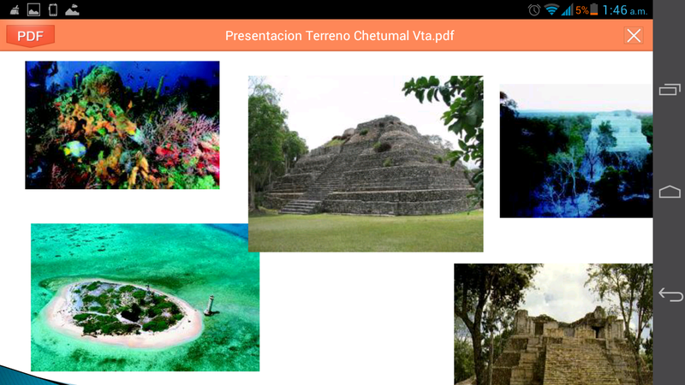This screenshot has width=685, height=385.
Task: Tap the orange PDF badge icon
Action: pyautogui.click(x=30, y=35)
